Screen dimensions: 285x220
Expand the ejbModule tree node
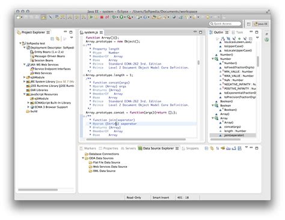pyautogui.click(x=25, y=77)
